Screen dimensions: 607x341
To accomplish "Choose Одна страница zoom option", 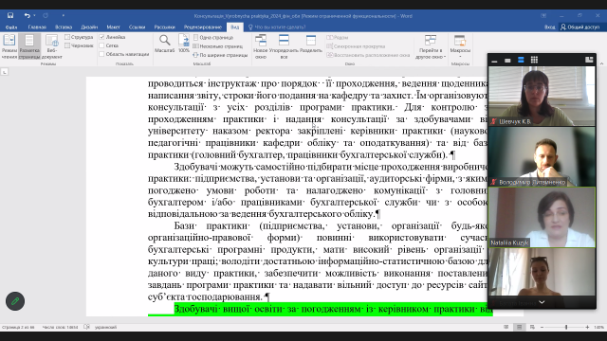I will tap(213, 38).
